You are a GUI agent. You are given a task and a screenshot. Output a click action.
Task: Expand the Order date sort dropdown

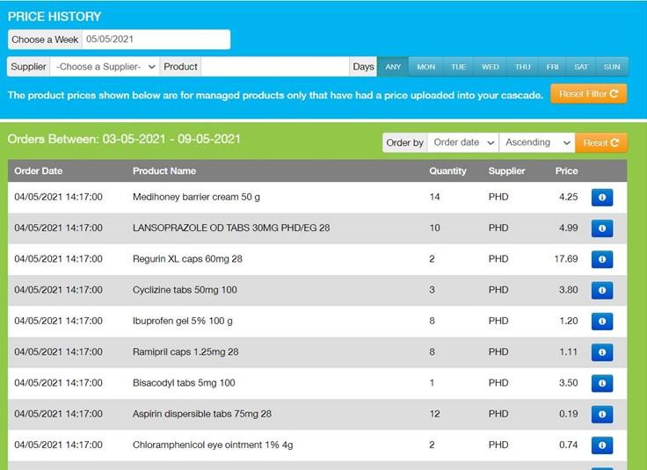pos(463,142)
